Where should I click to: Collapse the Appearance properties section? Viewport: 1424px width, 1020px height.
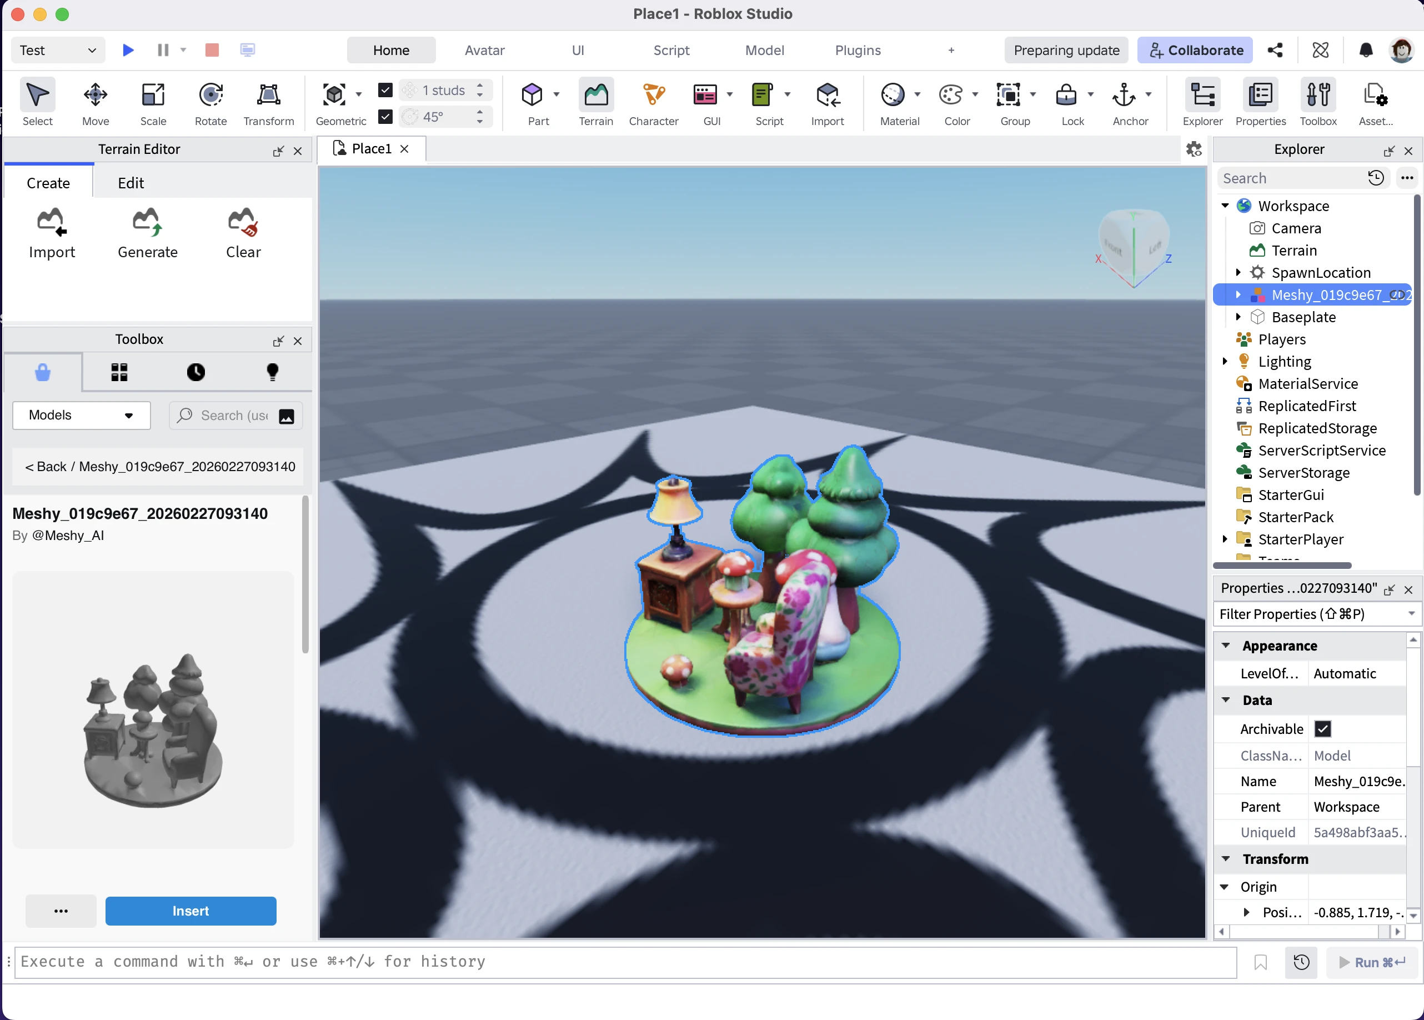[x=1226, y=646]
